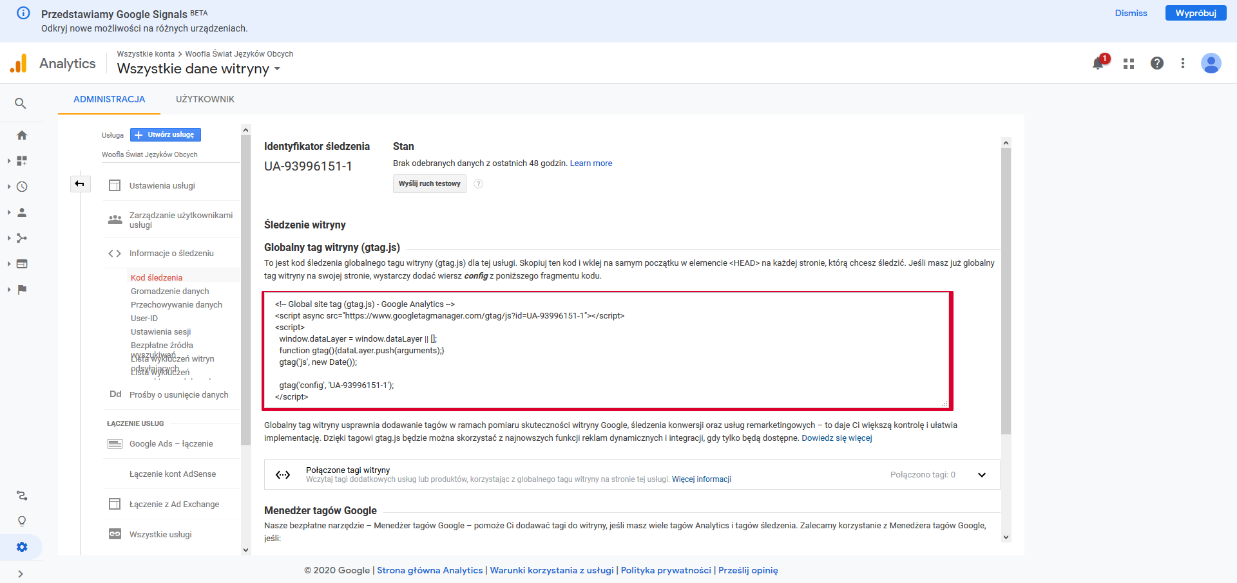The width and height of the screenshot is (1237, 583).
Task: Click the main content vertical scrollbar
Action: coord(1006,291)
